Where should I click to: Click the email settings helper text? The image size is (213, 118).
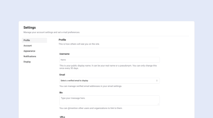click(90, 86)
